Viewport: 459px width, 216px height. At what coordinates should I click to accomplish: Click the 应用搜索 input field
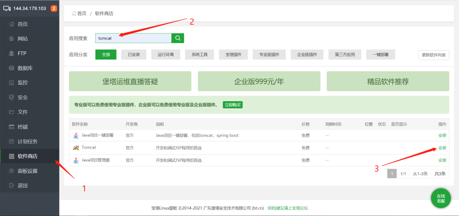click(133, 38)
